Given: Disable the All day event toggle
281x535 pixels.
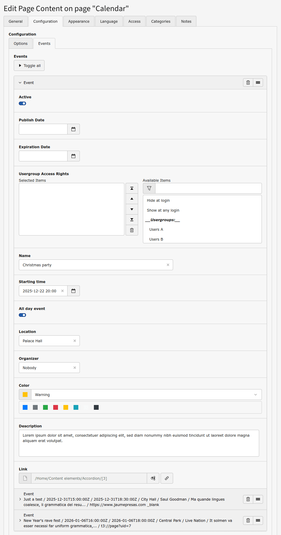Looking at the screenshot, I should click(22, 315).
